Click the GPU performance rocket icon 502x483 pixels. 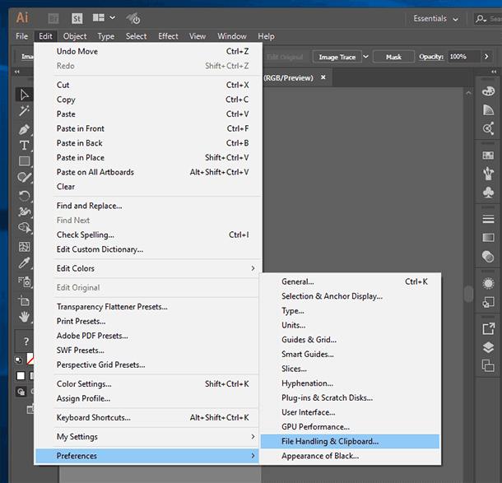(132, 18)
